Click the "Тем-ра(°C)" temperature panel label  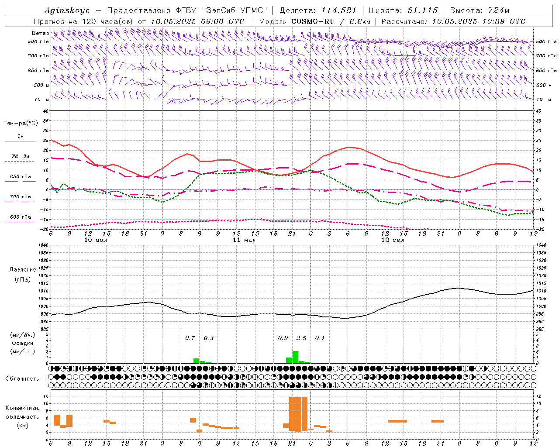[x=21, y=124]
